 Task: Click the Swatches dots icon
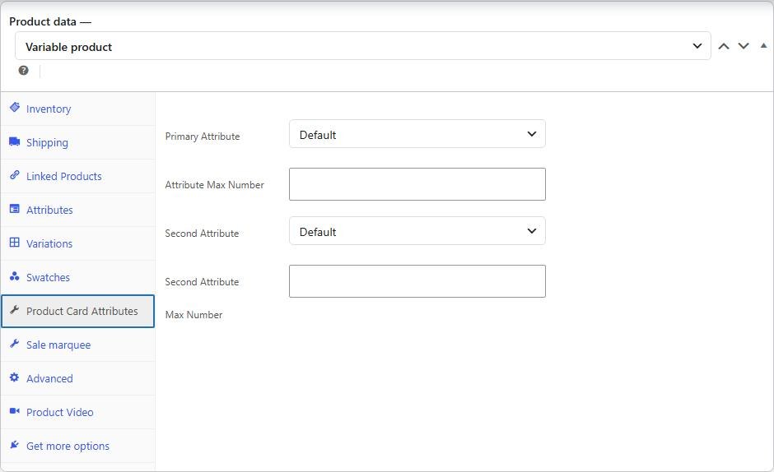(15, 276)
